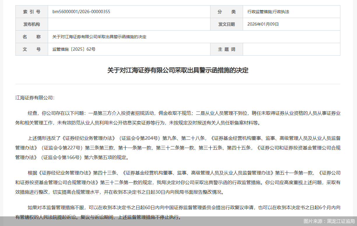The image size is (357, 226).
Task: Select the 主题词 label cell
Action: (x=226, y=49)
